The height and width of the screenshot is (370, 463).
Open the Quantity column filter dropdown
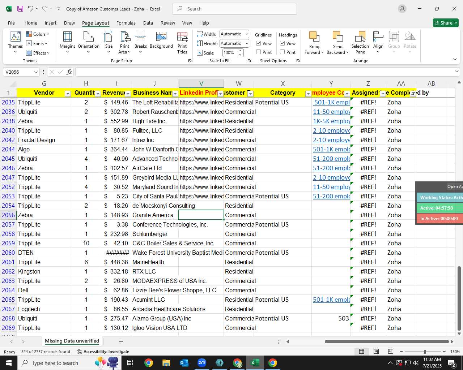pos(98,94)
